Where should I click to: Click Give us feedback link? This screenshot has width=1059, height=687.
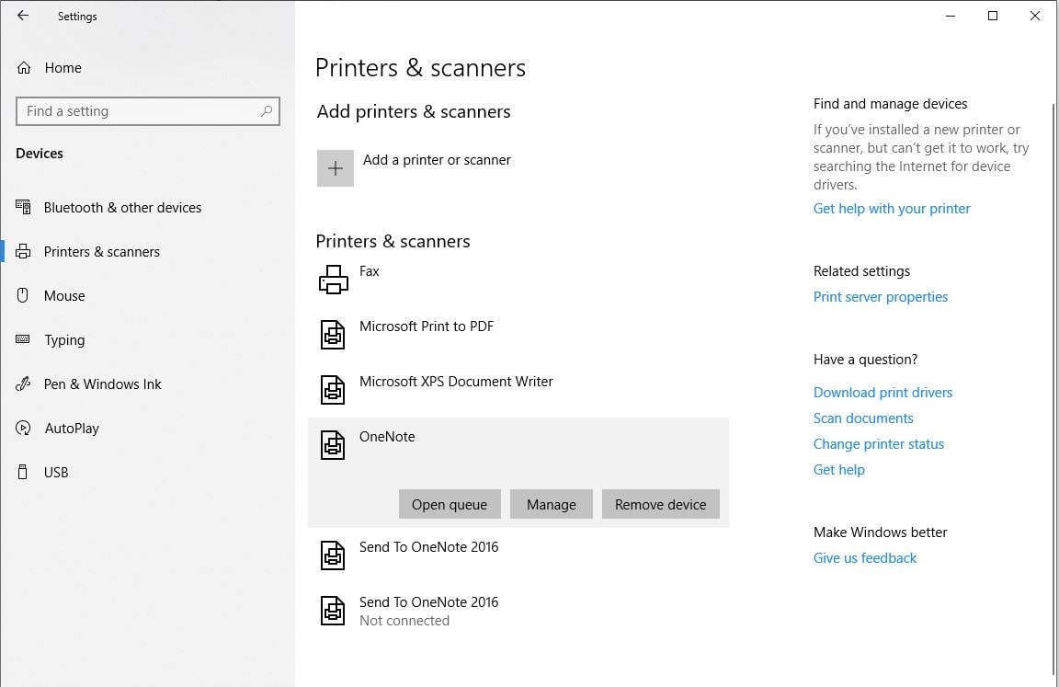click(x=864, y=558)
